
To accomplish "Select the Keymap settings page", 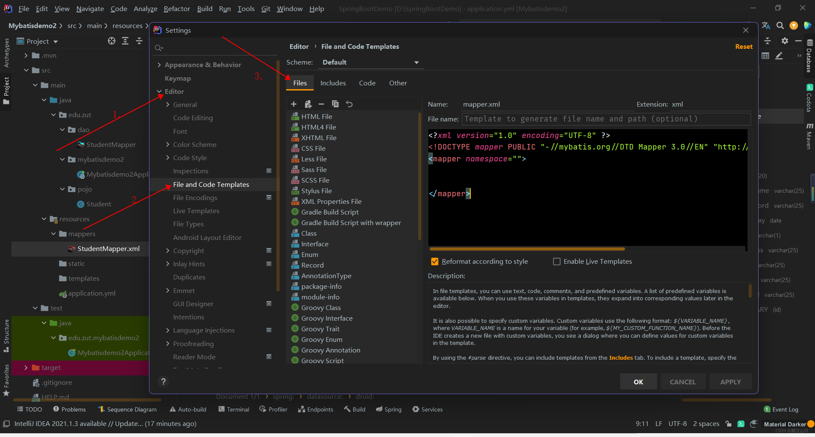I will [177, 79].
